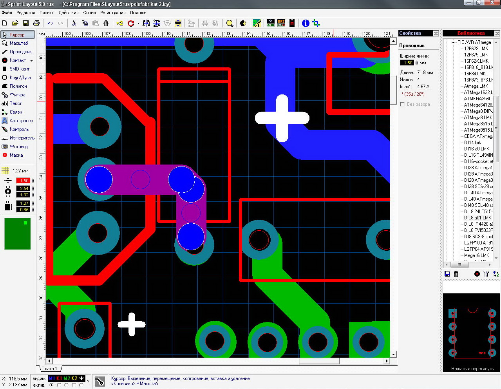Toggle the Без зазора checkbox

click(402, 104)
